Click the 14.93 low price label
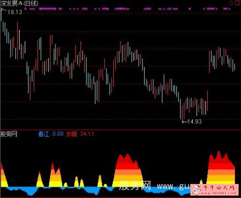Image resolution: width=241 pixels, height=198 pixels. (x=194, y=122)
